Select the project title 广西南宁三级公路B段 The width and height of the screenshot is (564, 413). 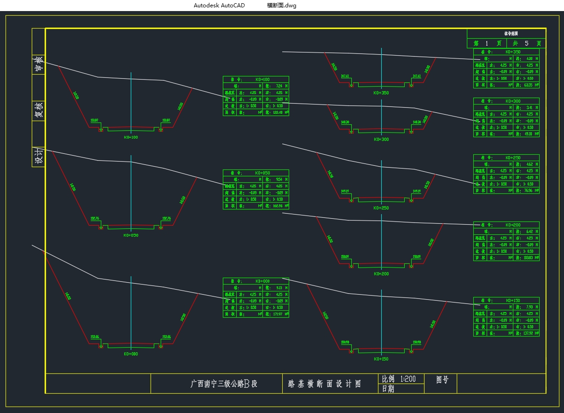[x=224, y=384]
